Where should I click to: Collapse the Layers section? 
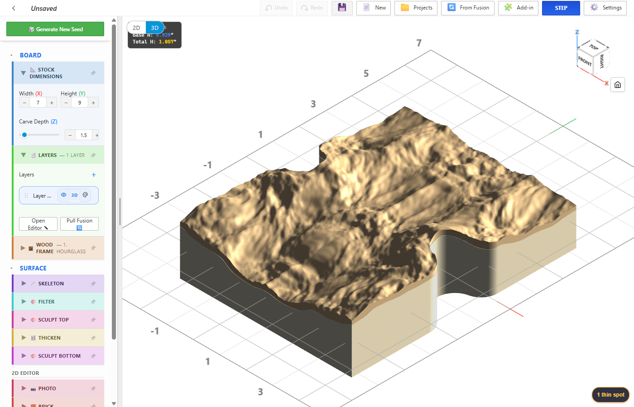pyautogui.click(x=24, y=155)
